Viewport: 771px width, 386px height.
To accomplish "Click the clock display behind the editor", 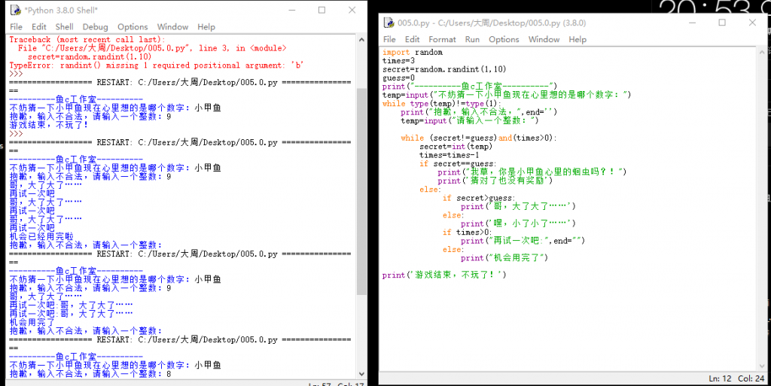I will [x=714, y=7].
